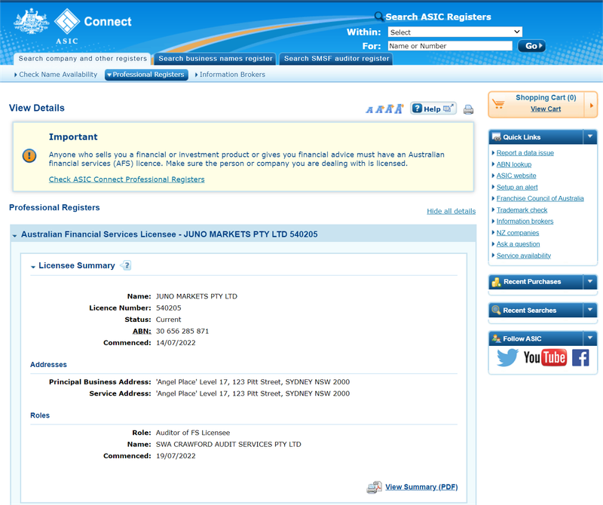Screen dimensions: 603x505
Task: Expand the Recent Purchases panel arrow
Action: [590, 282]
